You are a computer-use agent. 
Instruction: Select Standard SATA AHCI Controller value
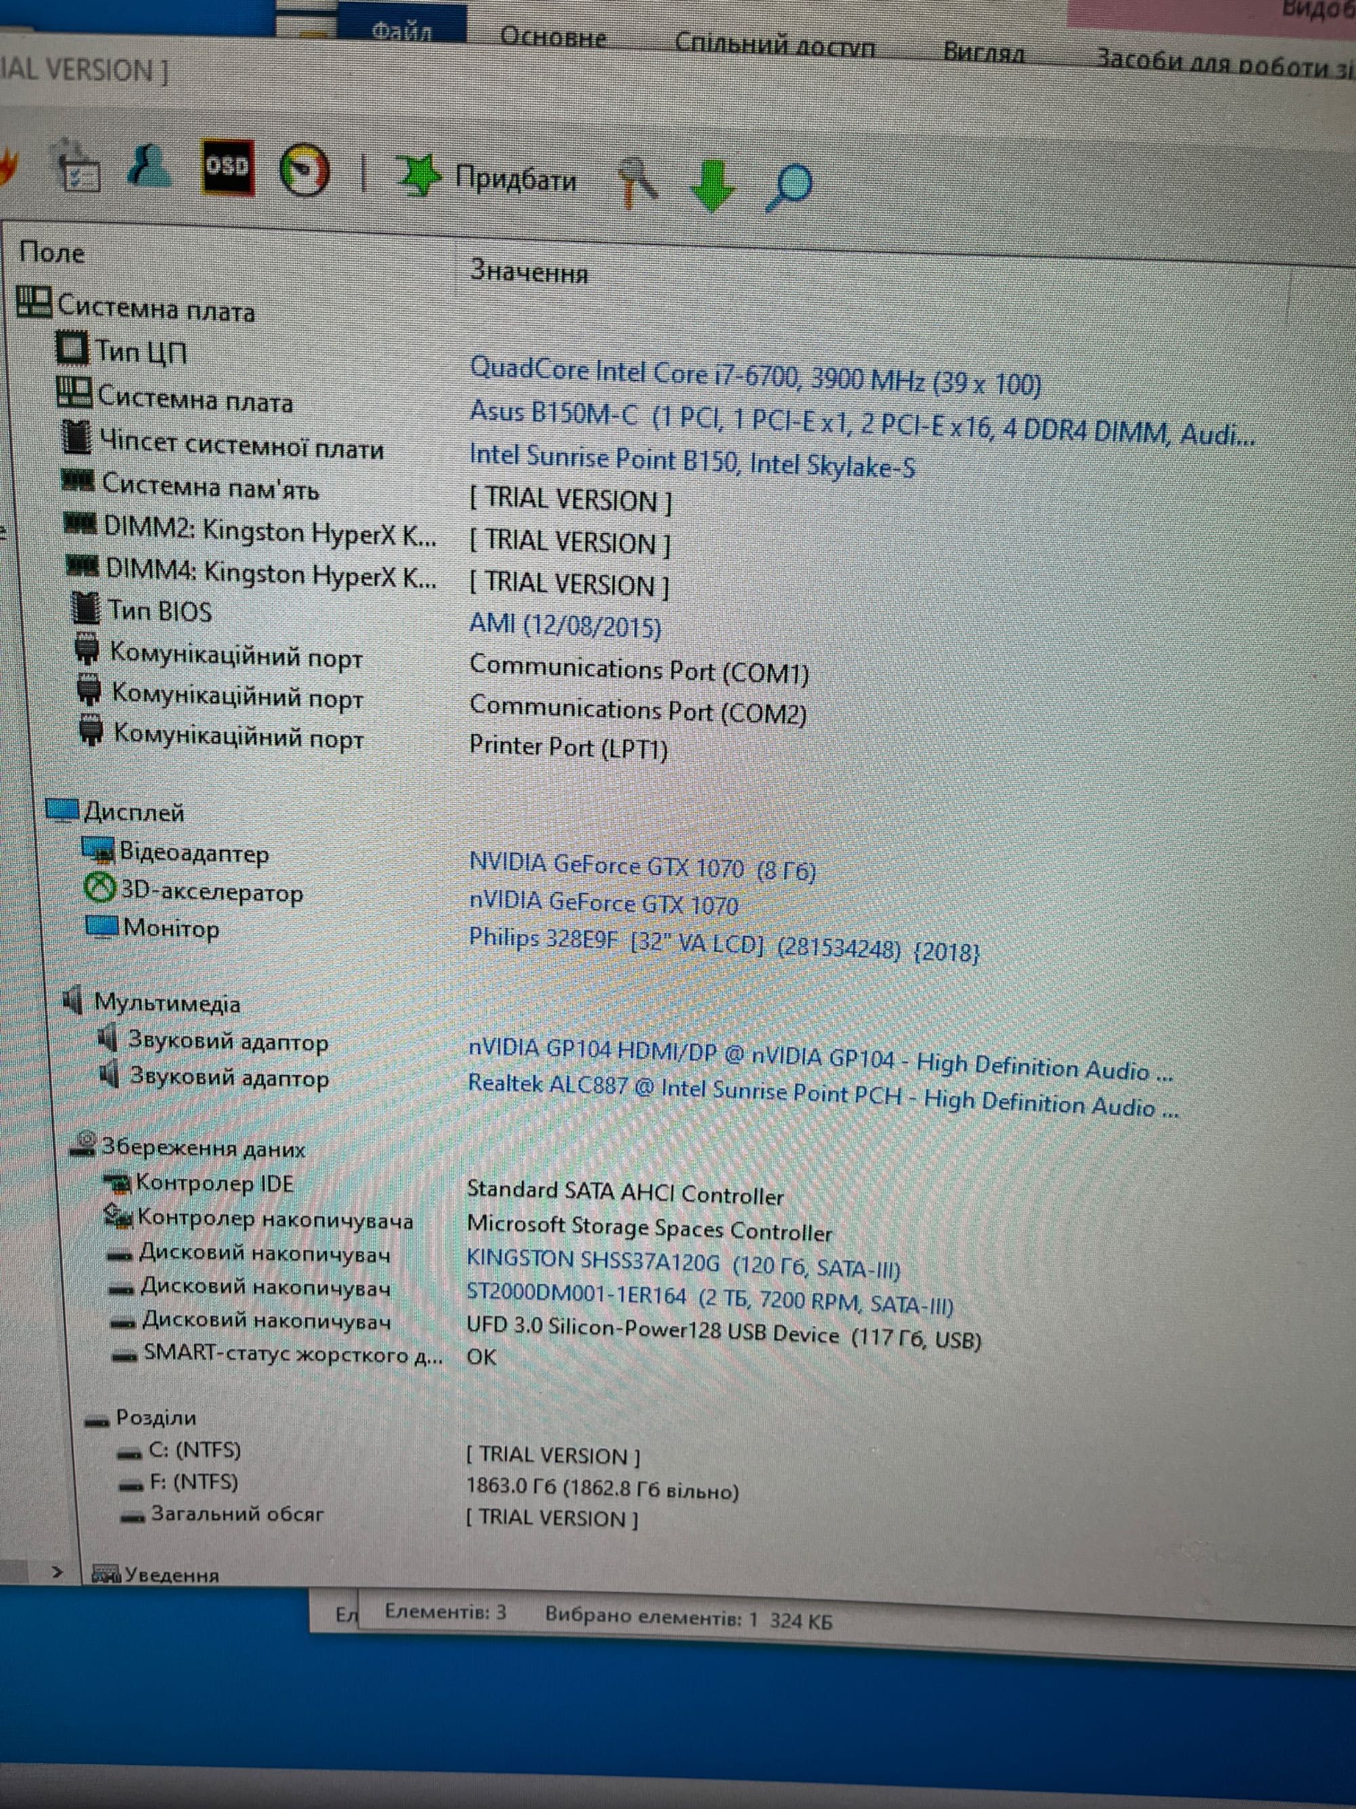coord(625,1192)
